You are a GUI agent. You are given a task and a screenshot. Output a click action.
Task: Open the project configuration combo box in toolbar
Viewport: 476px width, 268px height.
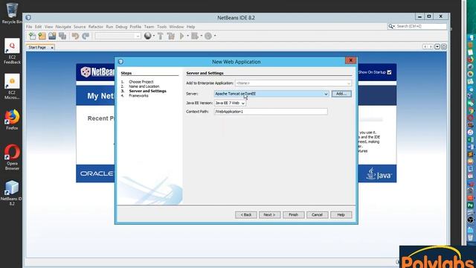(x=118, y=36)
